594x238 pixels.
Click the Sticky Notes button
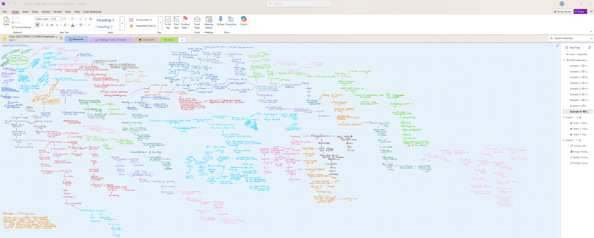pos(563,11)
